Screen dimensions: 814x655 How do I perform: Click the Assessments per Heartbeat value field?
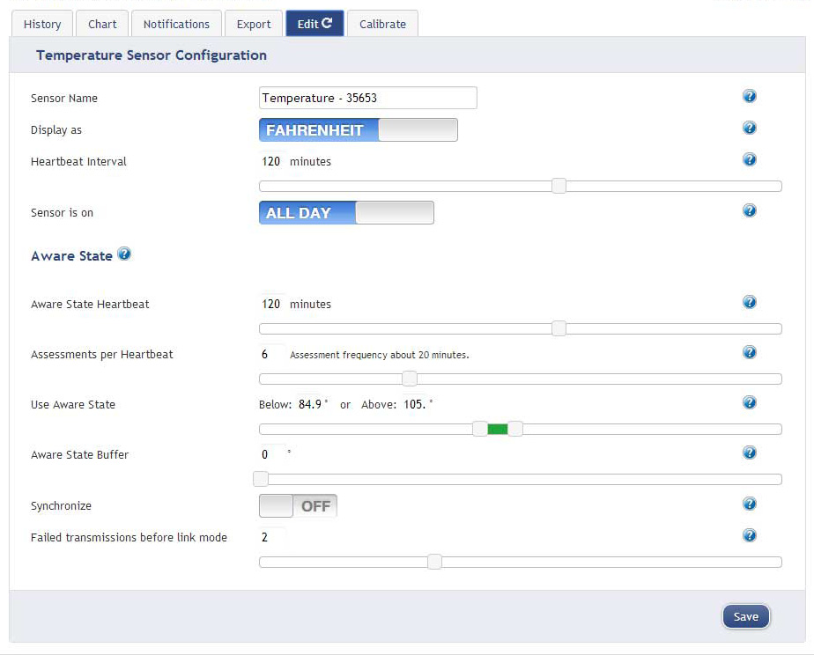click(x=271, y=354)
